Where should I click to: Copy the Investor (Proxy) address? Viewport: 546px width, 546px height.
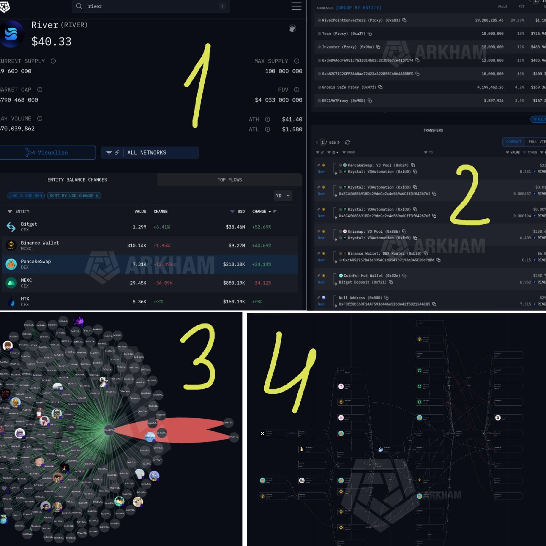(x=378, y=47)
